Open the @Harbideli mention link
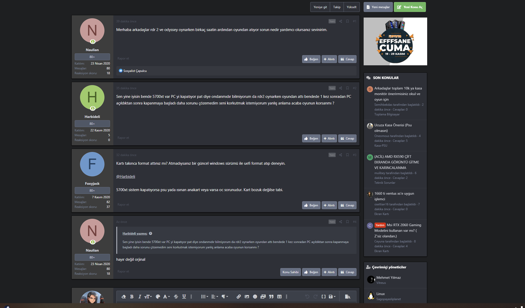The image size is (525, 308). (x=126, y=177)
